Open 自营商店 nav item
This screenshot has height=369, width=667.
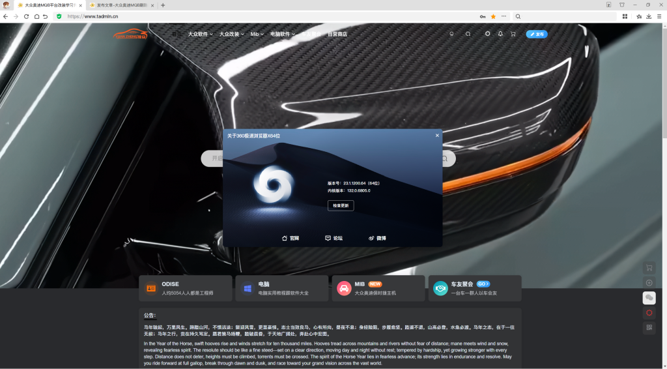[337, 34]
